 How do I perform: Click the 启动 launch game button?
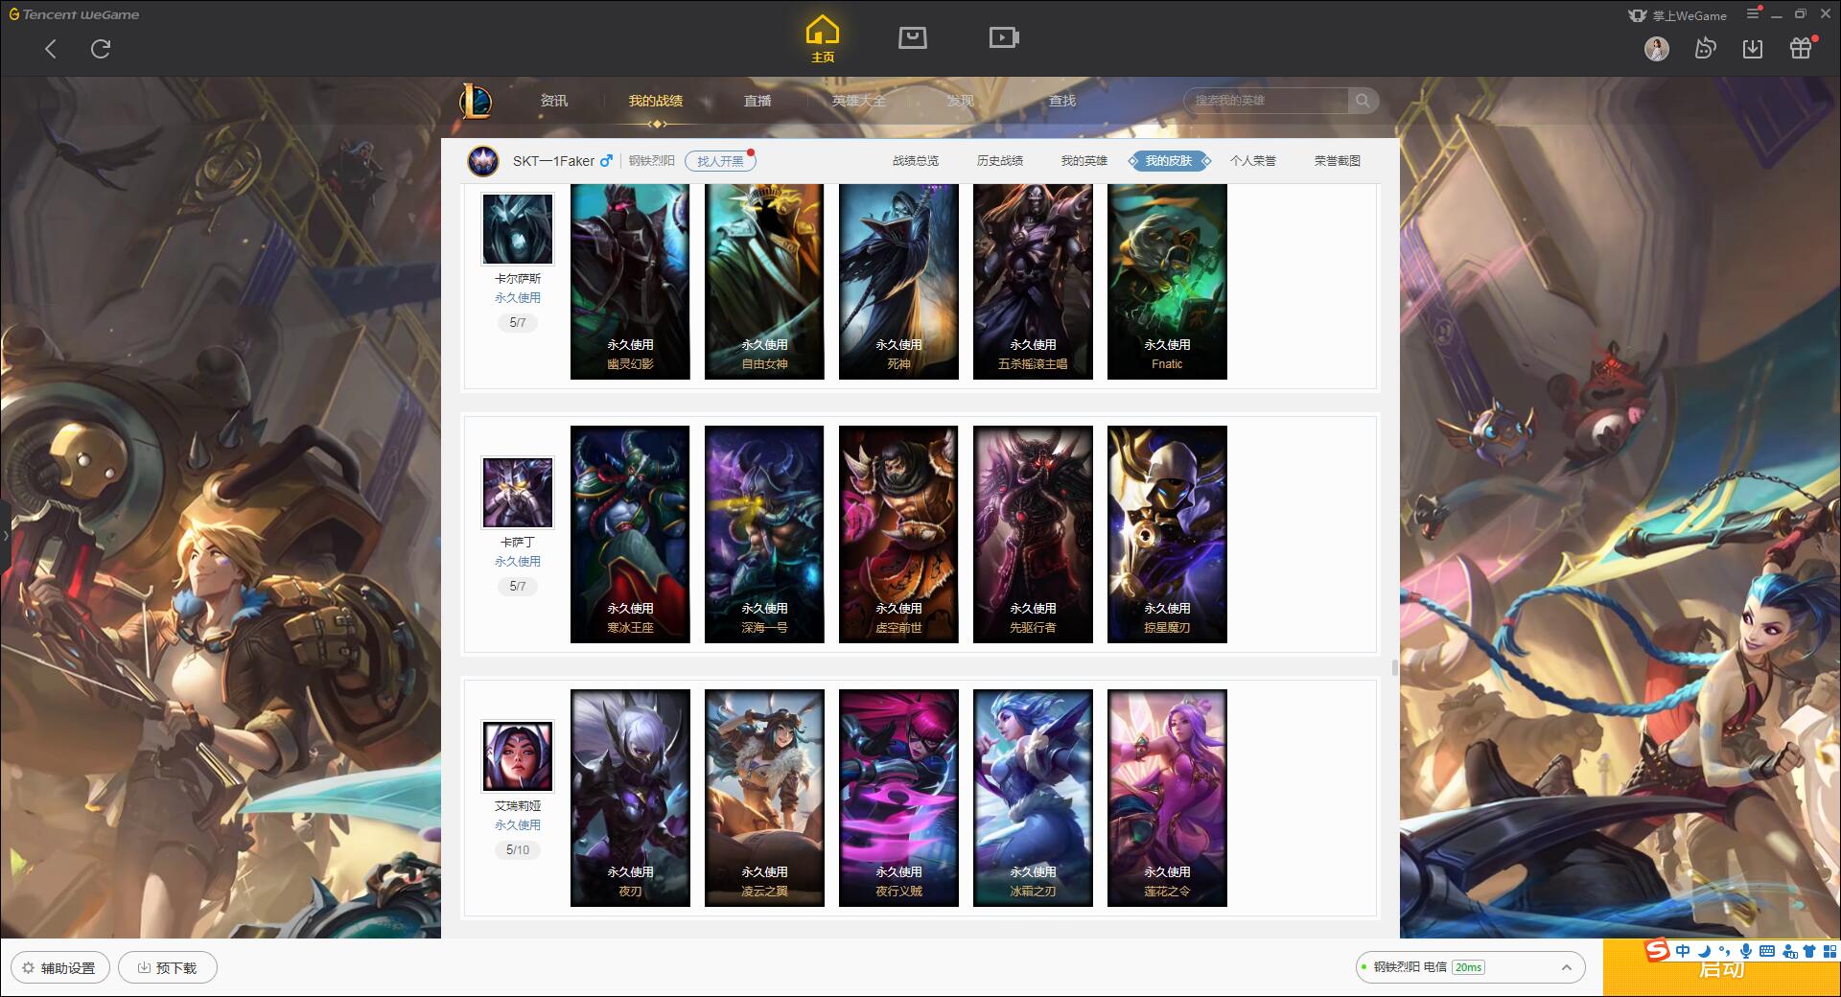click(x=1722, y=969)
